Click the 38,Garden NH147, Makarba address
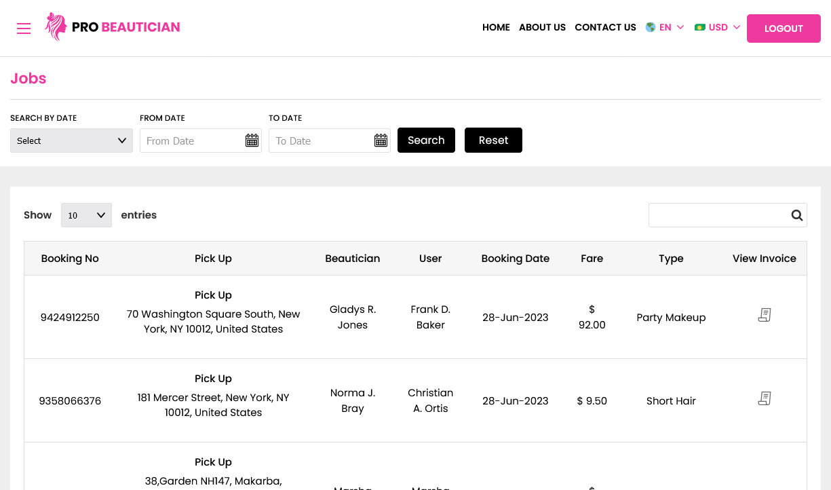The width and height of the screenshot is (831, 490). click(213, 481)
